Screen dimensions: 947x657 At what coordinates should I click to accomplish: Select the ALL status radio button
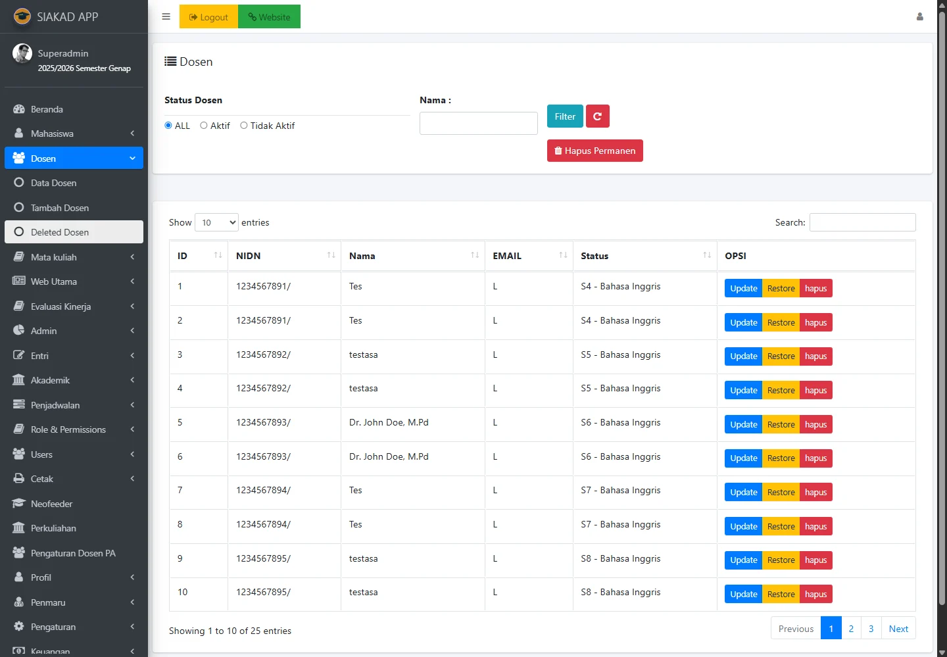point(168,126)
